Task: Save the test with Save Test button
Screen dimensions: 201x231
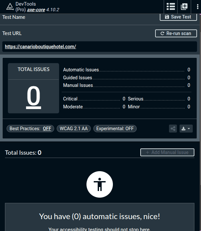Action: [178, 17]
